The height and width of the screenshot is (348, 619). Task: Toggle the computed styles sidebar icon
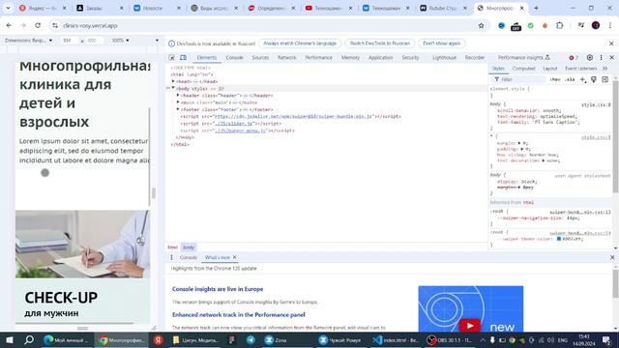click(x=604, y=79)
